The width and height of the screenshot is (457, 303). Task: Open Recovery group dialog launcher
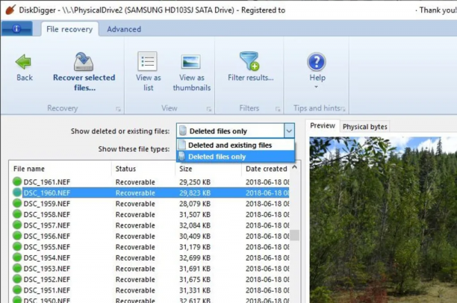point(118,109)
